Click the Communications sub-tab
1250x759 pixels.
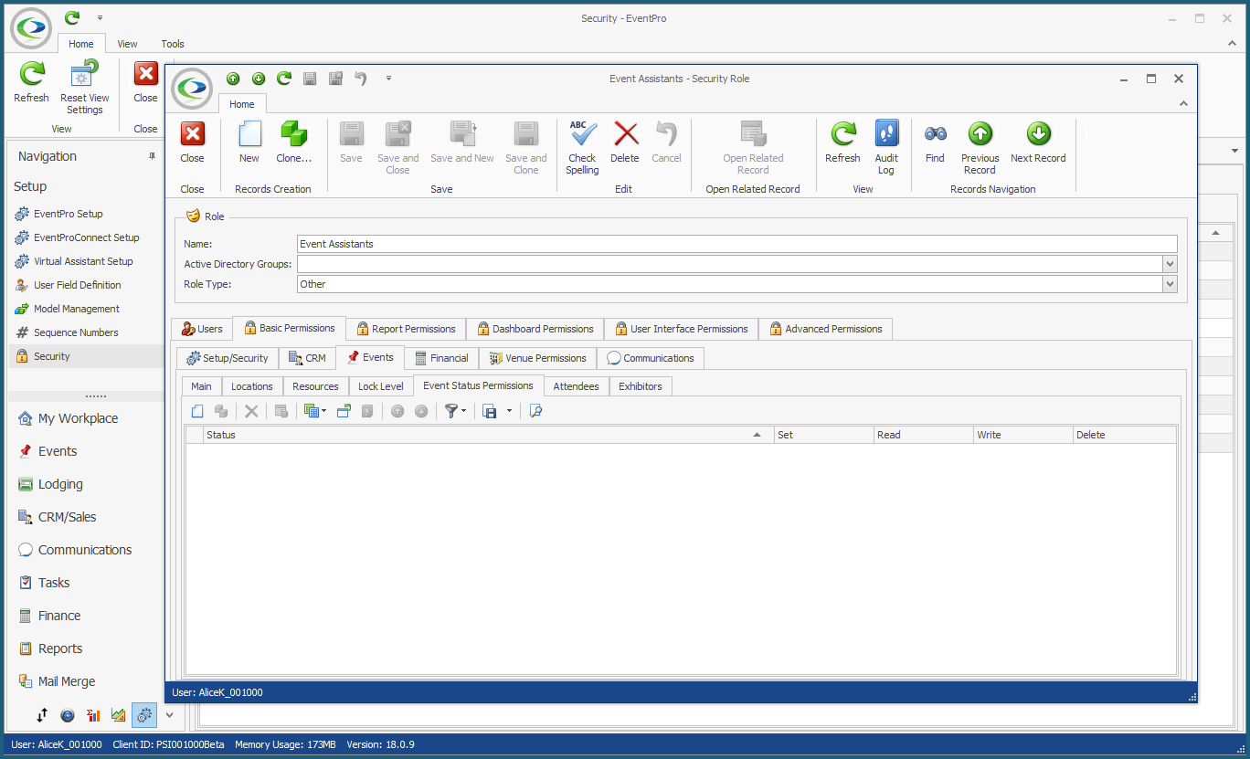pos(651,358)
